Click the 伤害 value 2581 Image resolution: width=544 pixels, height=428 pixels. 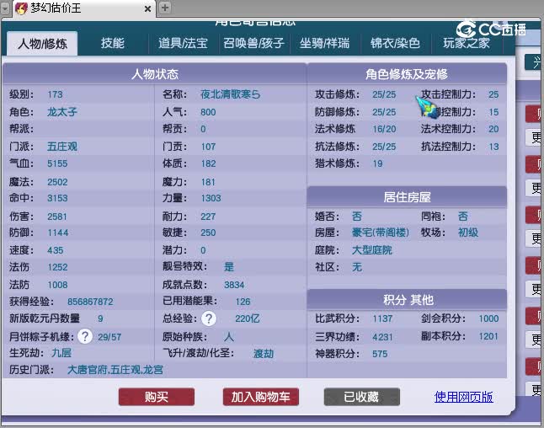[x=57, y=217]
